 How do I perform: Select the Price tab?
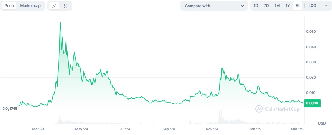tap(9, 6)
